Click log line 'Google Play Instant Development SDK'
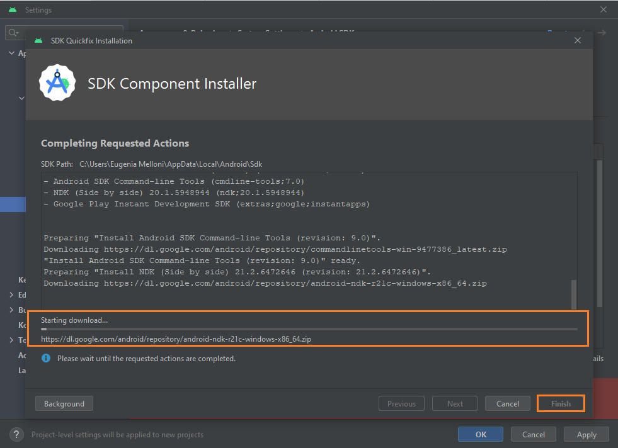Image resolution: width=618 pixels, height=448 pixels. tap(207, 204)
